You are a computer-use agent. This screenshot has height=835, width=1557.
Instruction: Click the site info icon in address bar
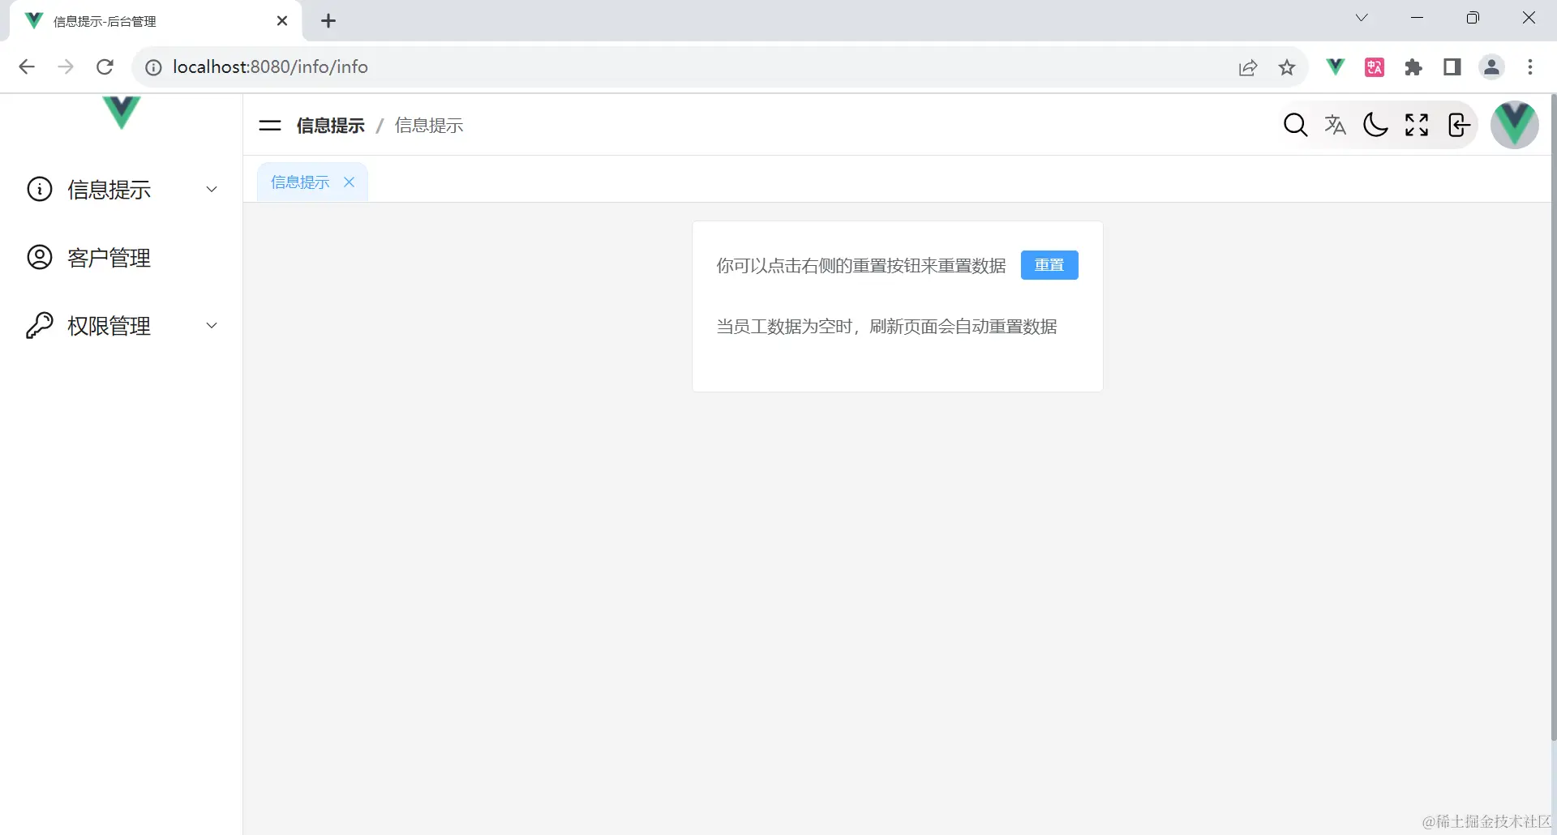(x=153, y=67)
